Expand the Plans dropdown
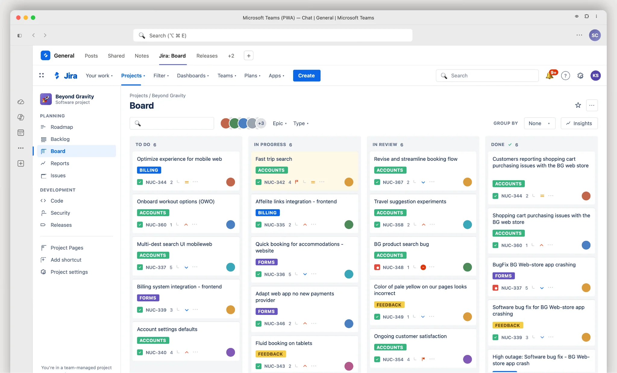The height and width of the screenshot is (373, 617). [252, 76]
